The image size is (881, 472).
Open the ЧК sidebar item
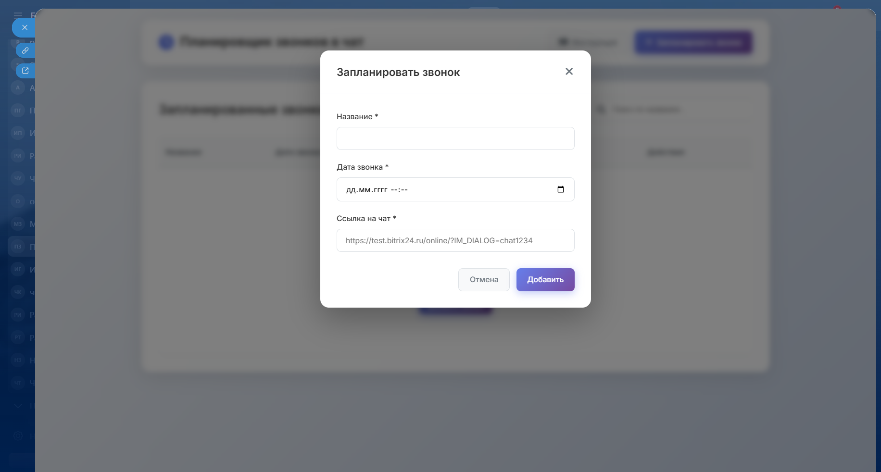coord(18,292)
